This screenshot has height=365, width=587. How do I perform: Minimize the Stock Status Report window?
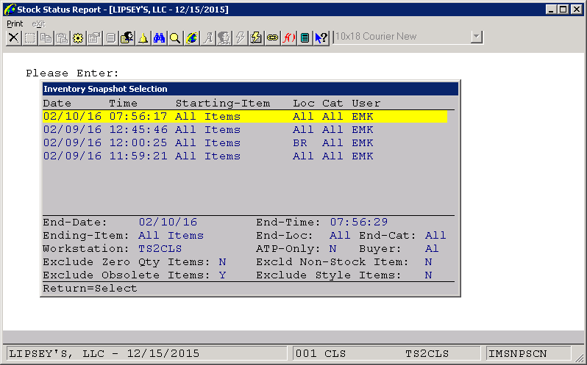click(551, 10)
